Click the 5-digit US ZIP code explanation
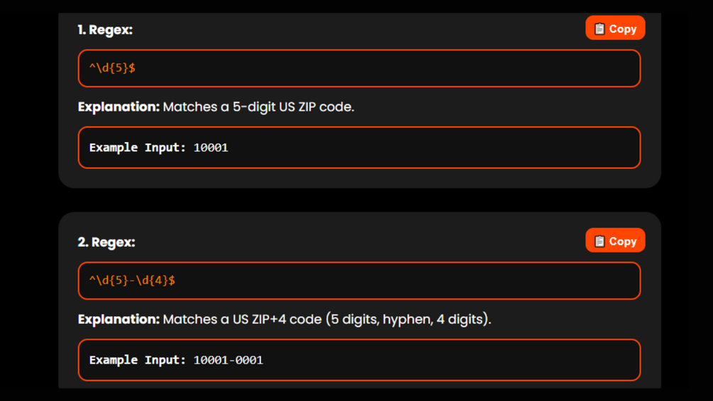The width and height of the screenshot is (713, 401). coord(258,107)
